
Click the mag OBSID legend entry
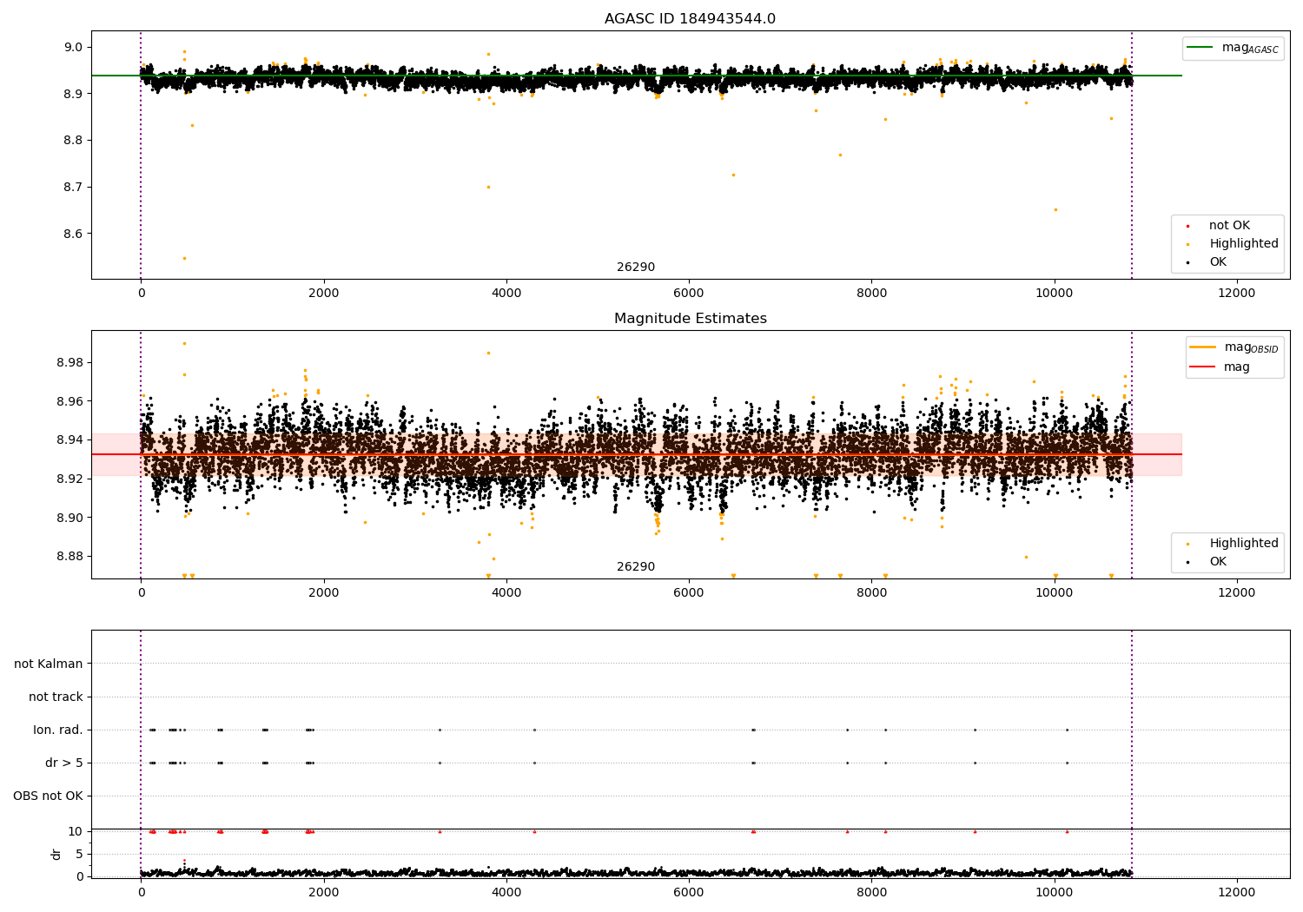point(1234,347)
